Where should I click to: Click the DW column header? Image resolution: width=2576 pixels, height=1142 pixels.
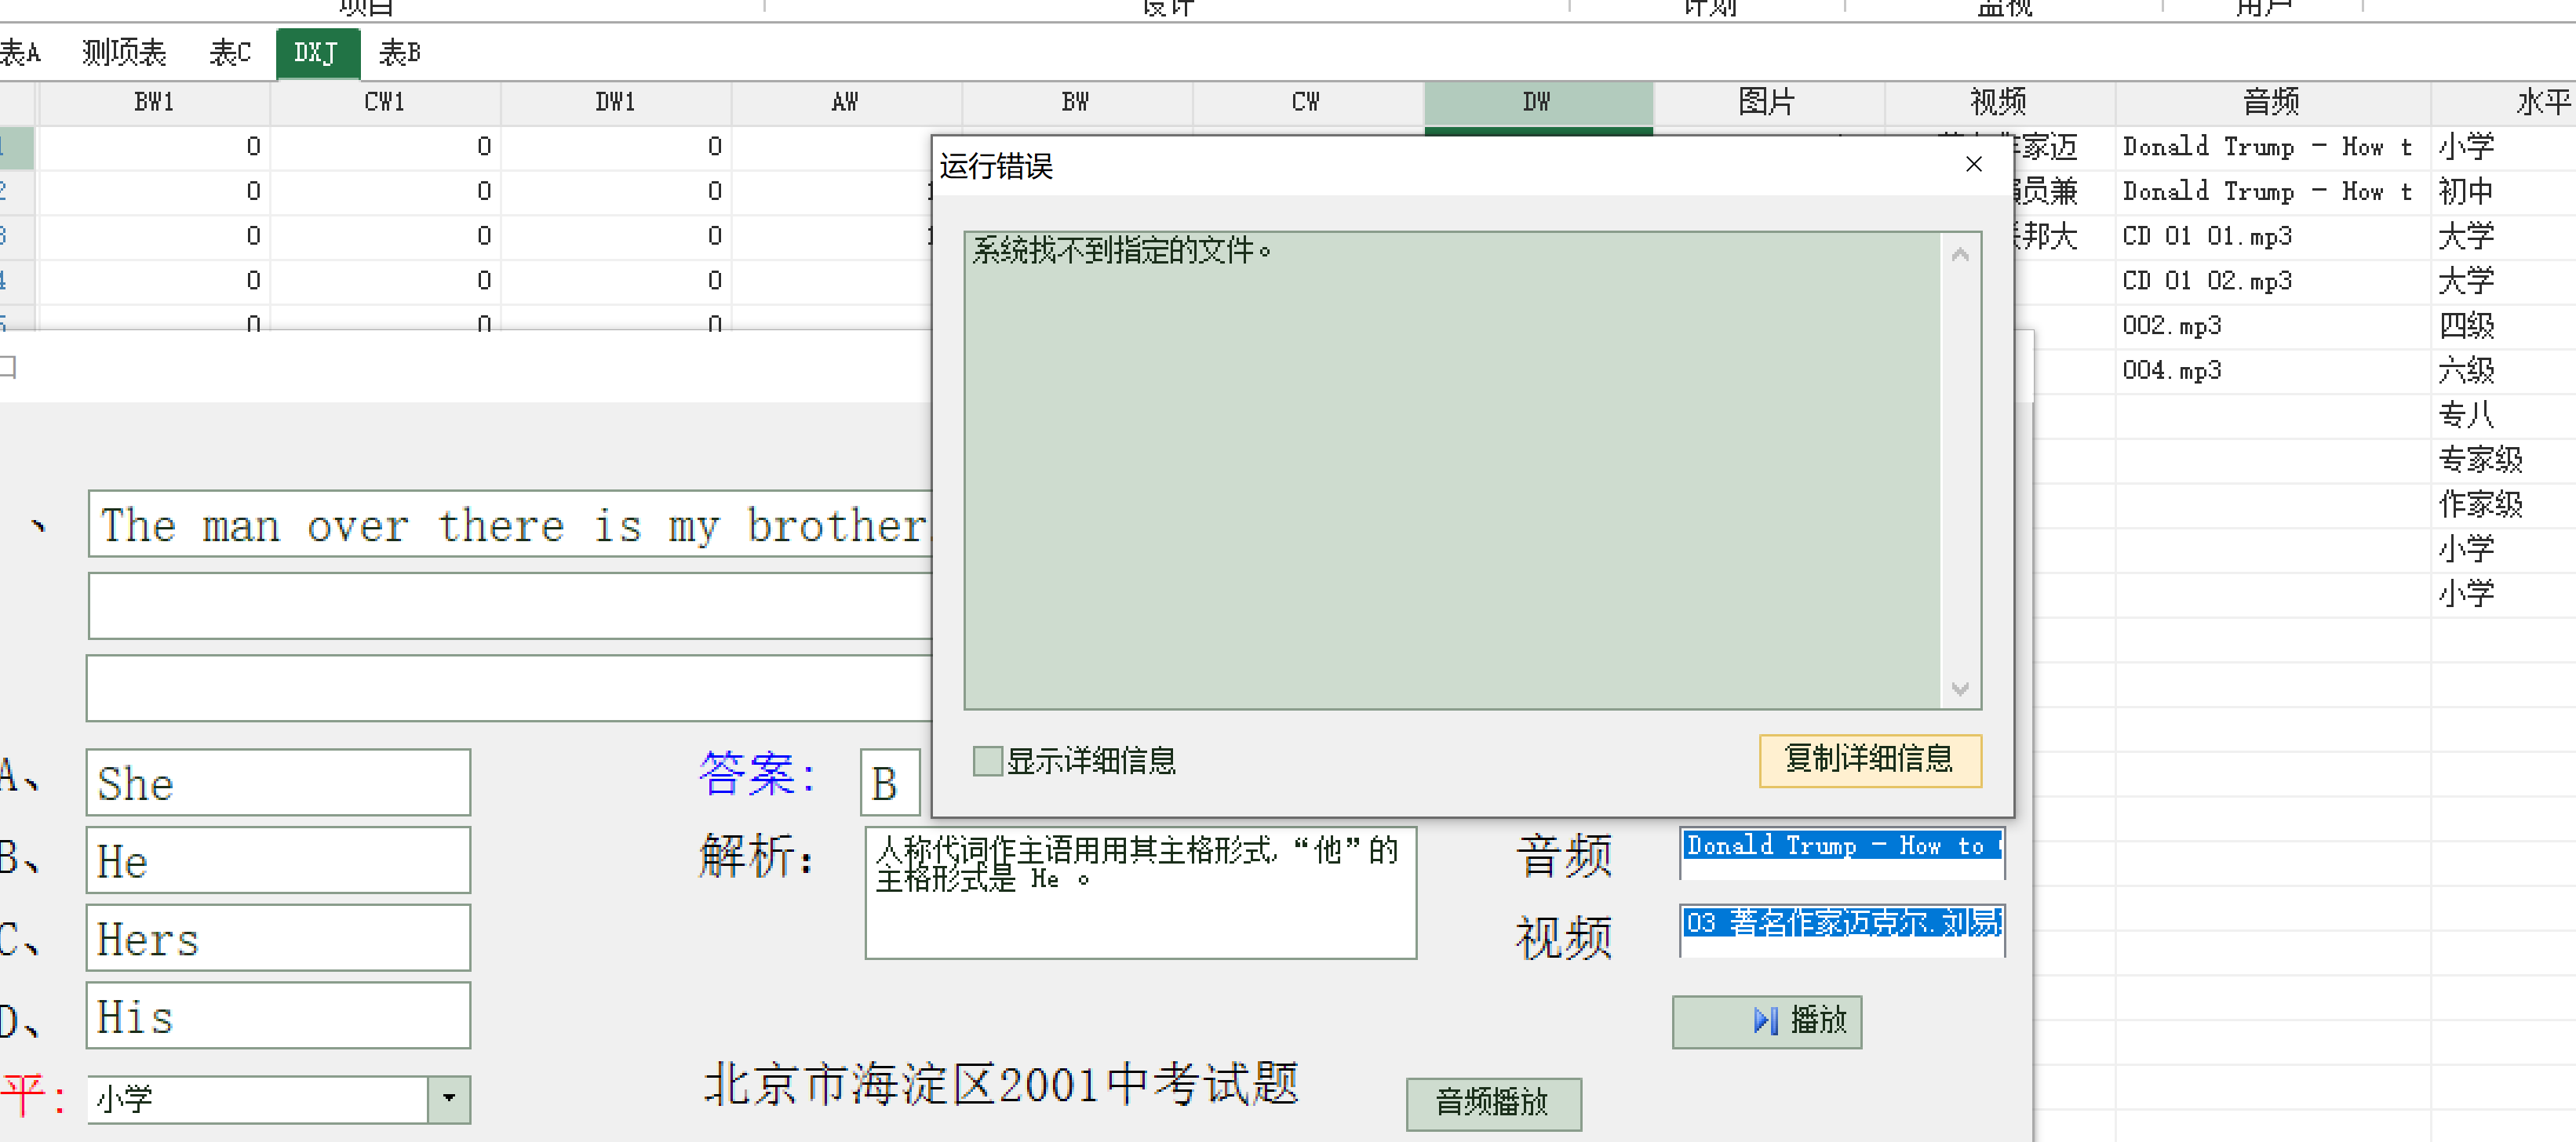click(x=1537, y=102)
